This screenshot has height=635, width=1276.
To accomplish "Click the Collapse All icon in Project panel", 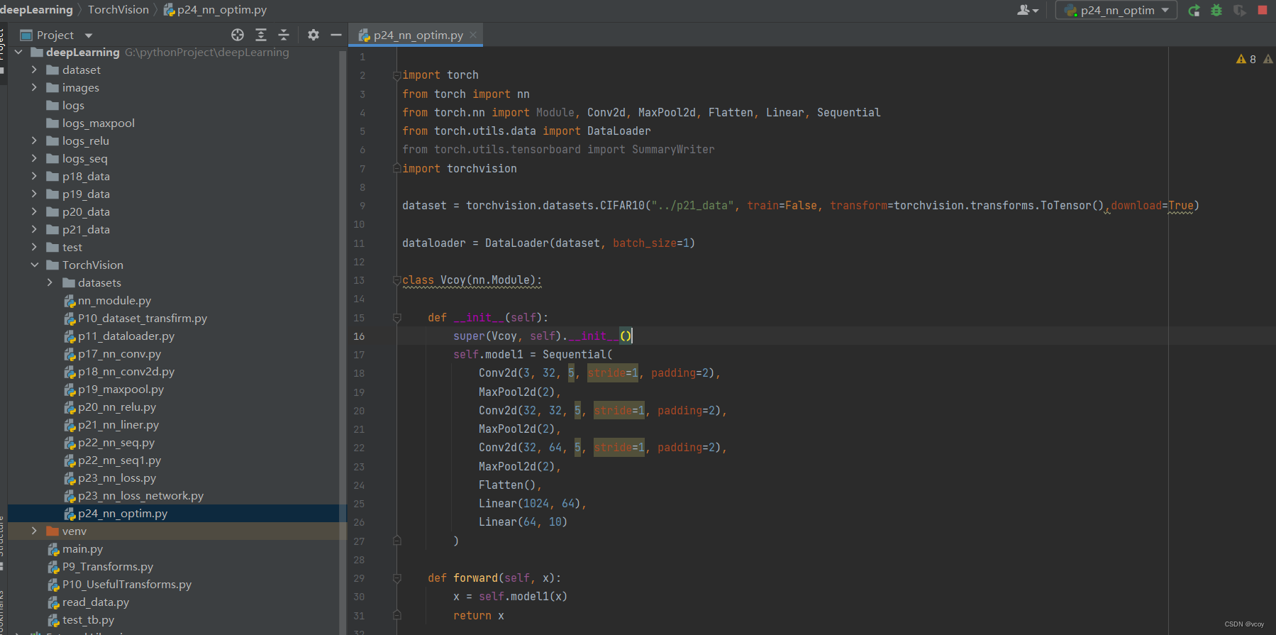I will (x=284, y=35).
